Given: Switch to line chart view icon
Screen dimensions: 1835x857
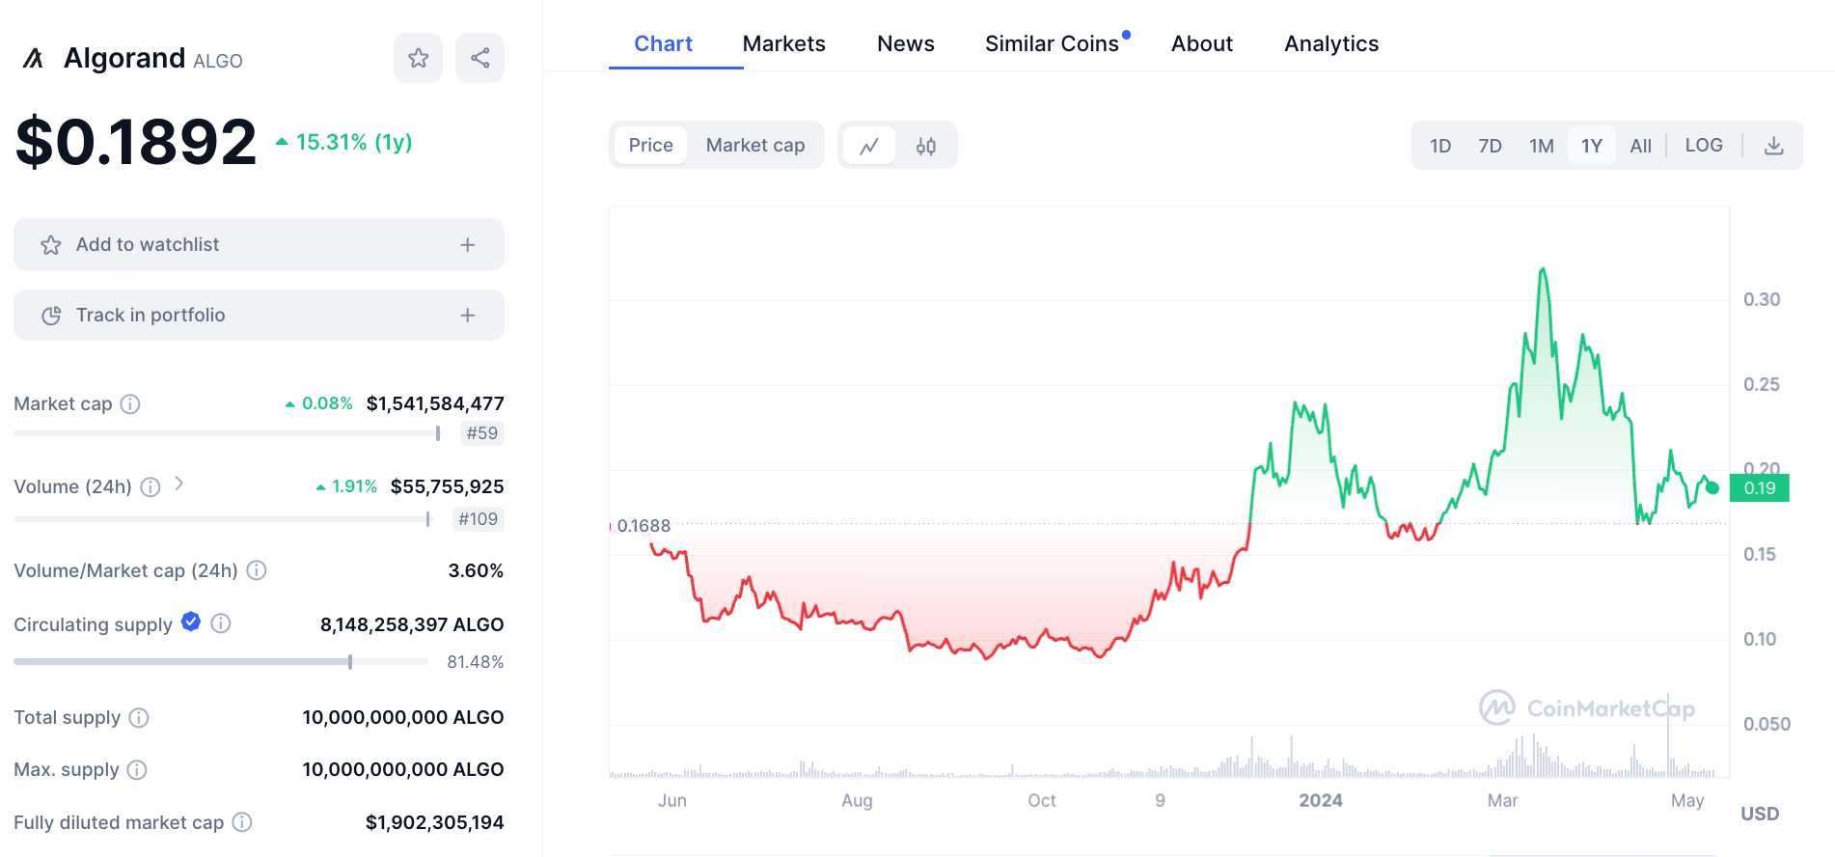Looking at the screenshot, I should tap(869, 146).
